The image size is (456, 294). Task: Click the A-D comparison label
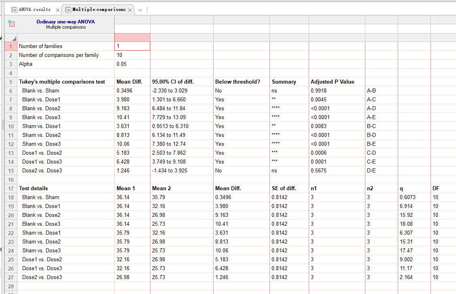(371, 109)
